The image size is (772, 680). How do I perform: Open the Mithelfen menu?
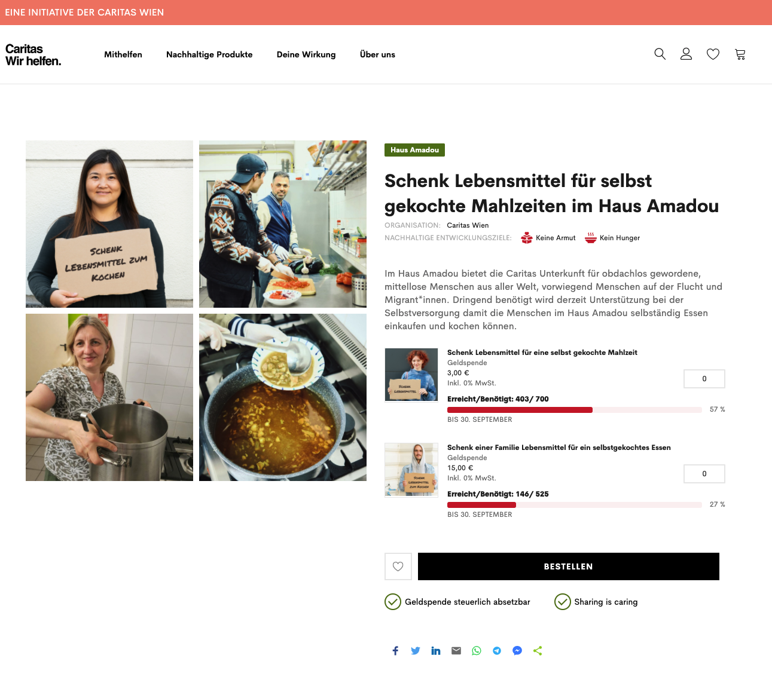point(123,54)
